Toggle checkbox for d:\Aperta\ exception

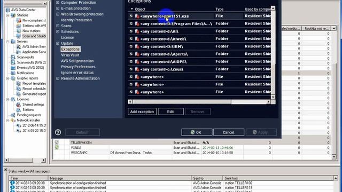click(131, 54)
